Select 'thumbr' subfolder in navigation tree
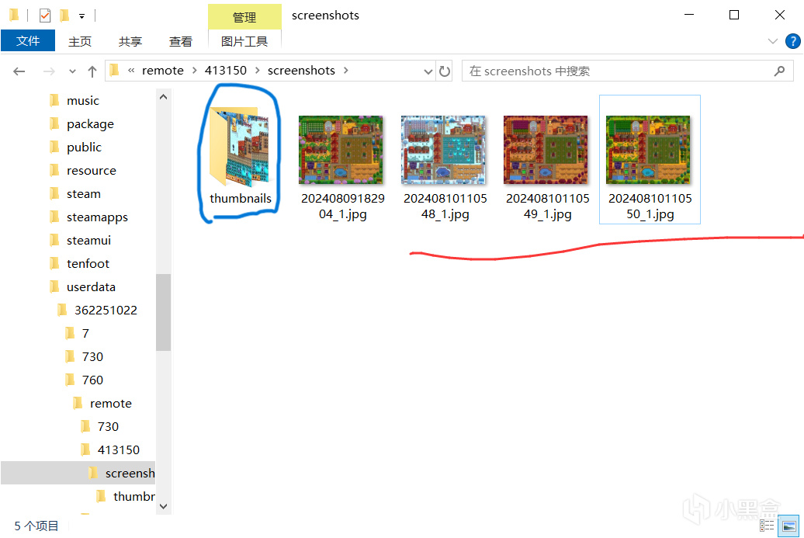Viewport: 804px width, 538px height. (133, 496)
